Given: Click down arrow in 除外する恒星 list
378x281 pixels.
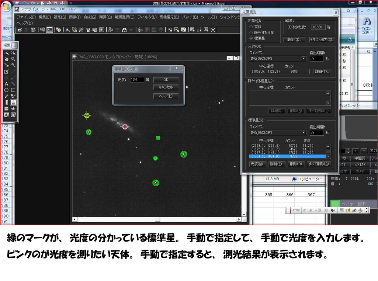Looking at the screenshot, I should click(x=328, y=103).
